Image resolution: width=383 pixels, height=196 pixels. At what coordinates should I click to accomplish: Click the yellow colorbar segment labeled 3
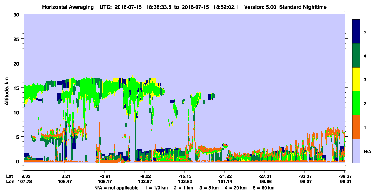(x=356, y=79)
